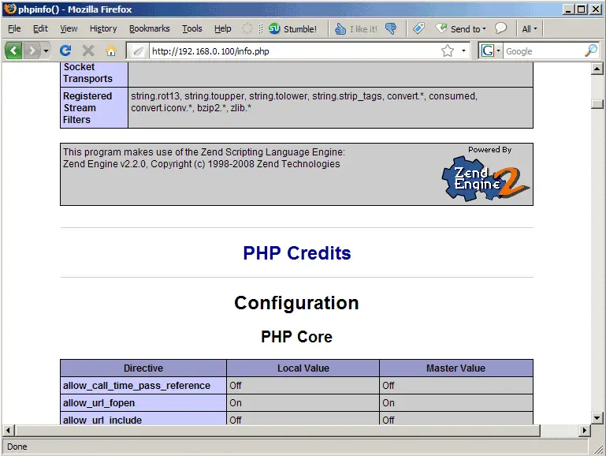
Task: Open the Tools menu
Action: [x=192, y=28]
